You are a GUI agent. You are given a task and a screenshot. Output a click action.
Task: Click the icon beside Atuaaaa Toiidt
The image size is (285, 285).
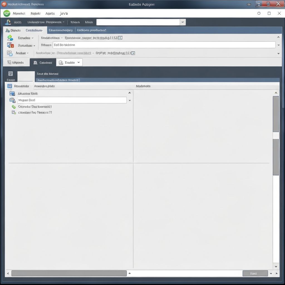[12, 94]
